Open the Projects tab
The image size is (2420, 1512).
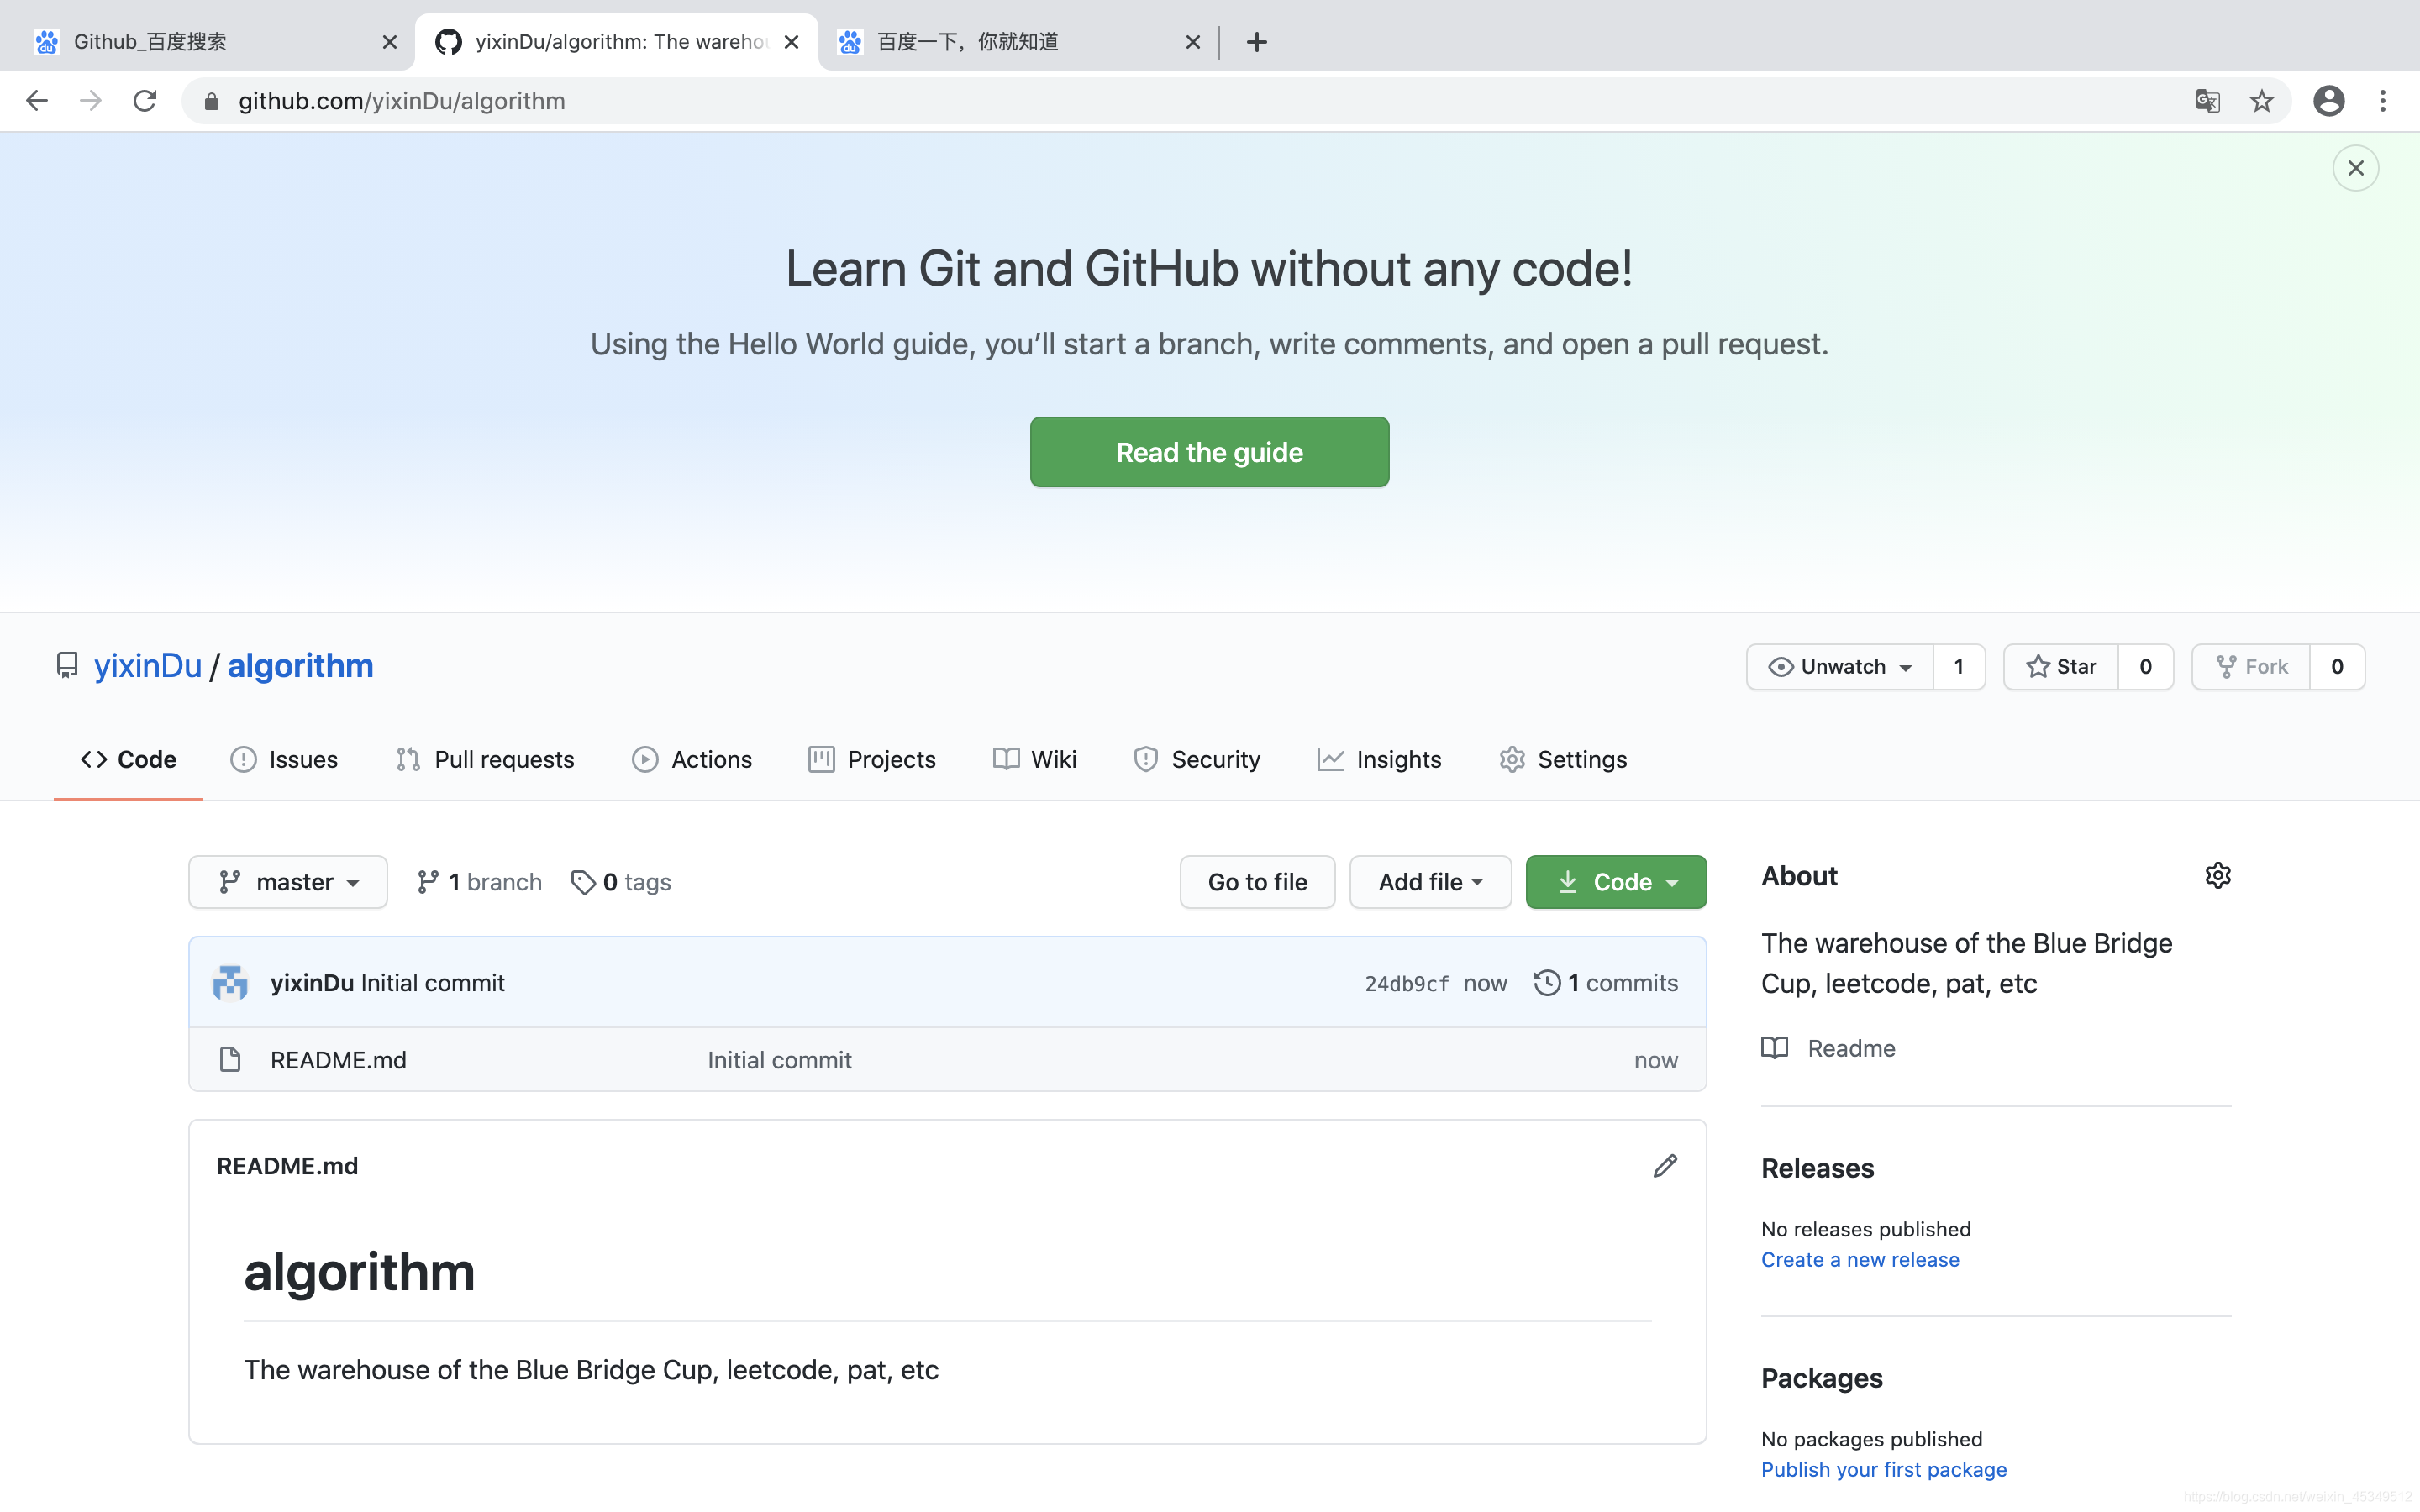pyautogui.click(x=872, y=759)
